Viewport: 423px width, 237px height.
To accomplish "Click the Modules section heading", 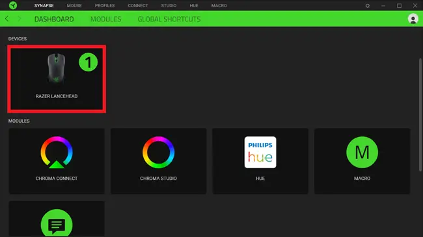I will 19,121.
